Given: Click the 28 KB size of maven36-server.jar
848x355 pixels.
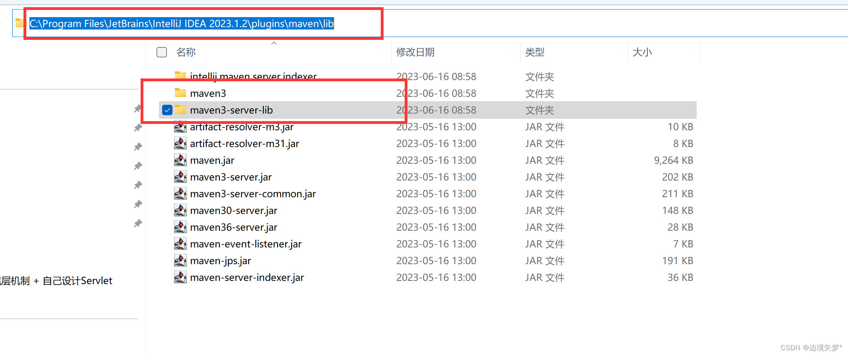Looking at the screenshot, I should 680,227.
